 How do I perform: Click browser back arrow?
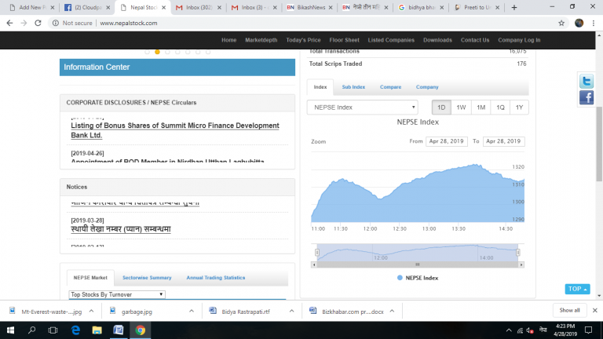point(9,23)
